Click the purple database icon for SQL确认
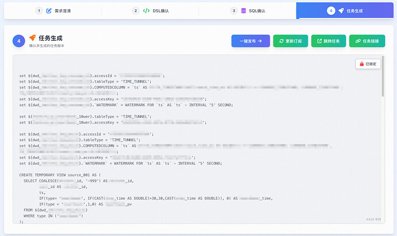Screen dimensions: 397x236 tap(243, 10)
